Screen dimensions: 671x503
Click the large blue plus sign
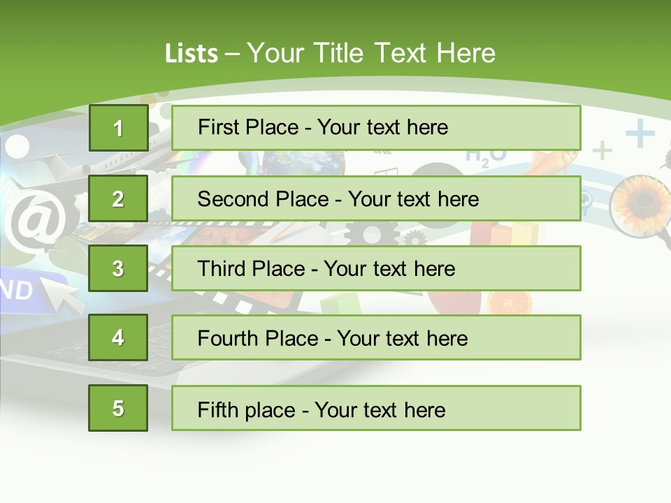(x=640, y=133)
